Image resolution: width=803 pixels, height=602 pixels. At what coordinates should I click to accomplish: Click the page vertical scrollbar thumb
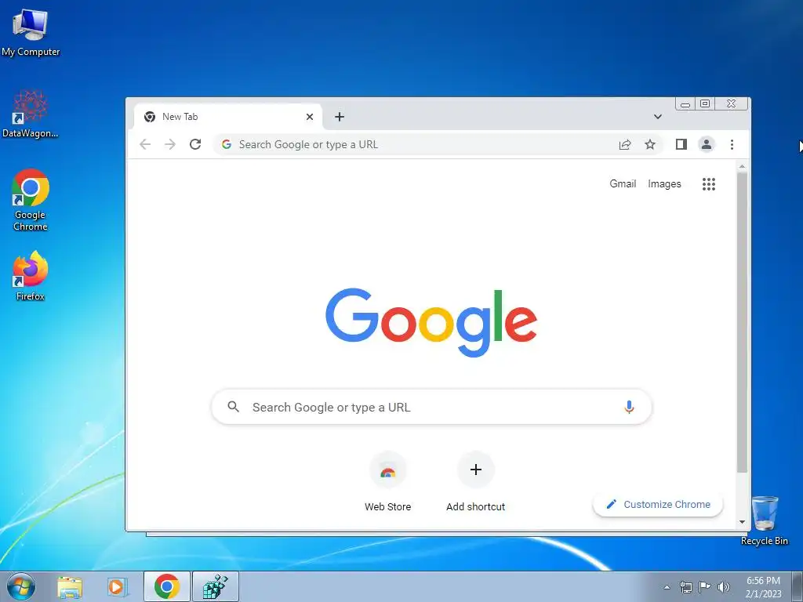[x=742, y=322]
